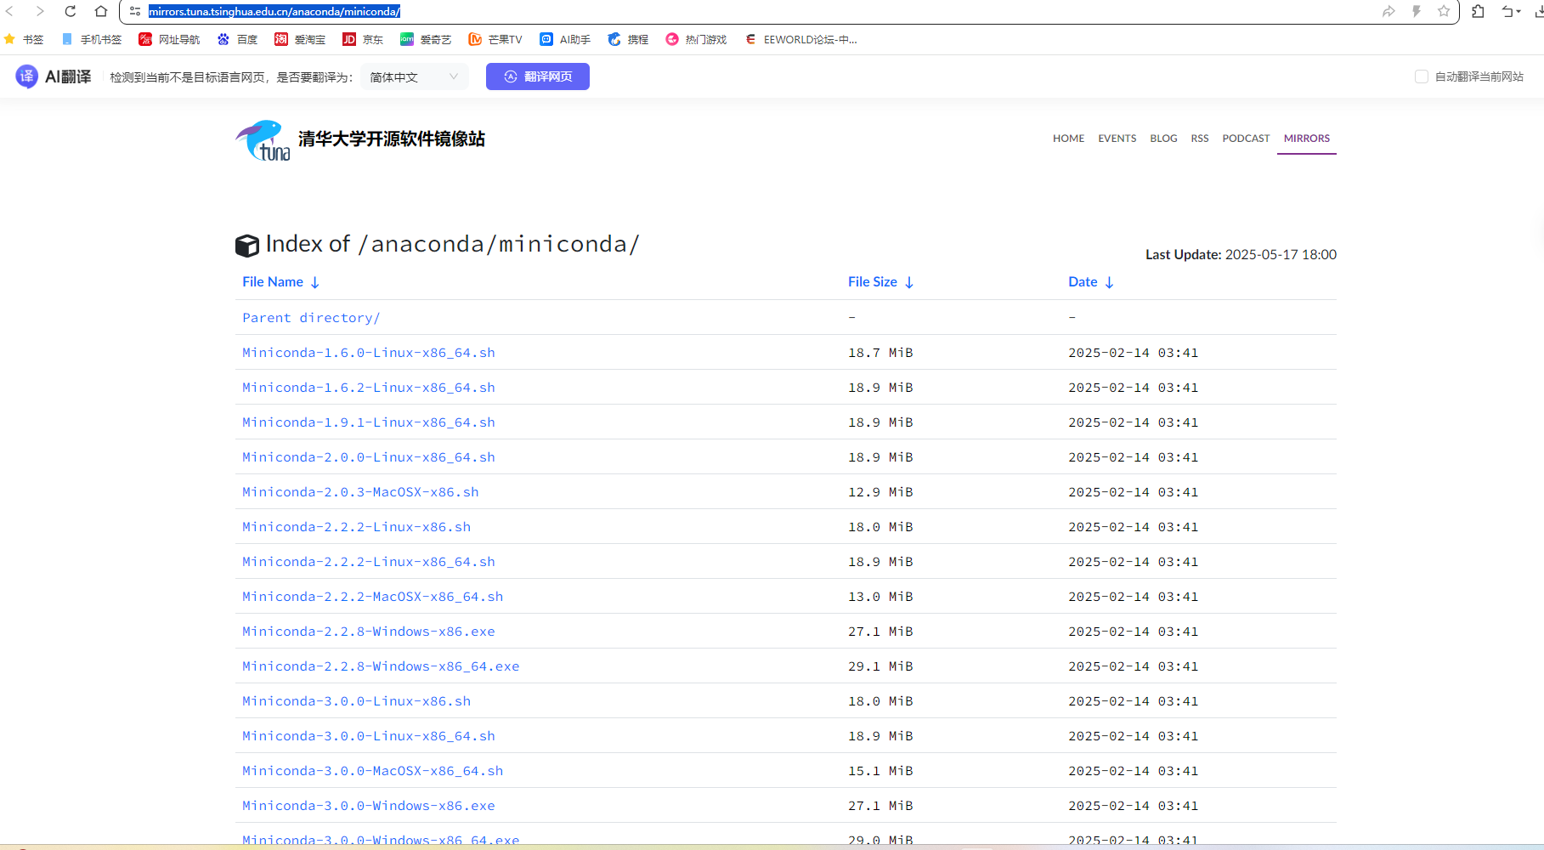The height and width of the screenshot is (850, 1544).
Task: Click the browser address bar URL
Action: tap(274, 11)
